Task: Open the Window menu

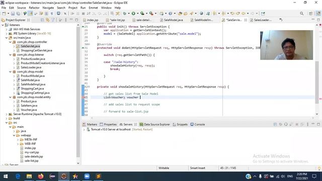Action: point(106,8)
